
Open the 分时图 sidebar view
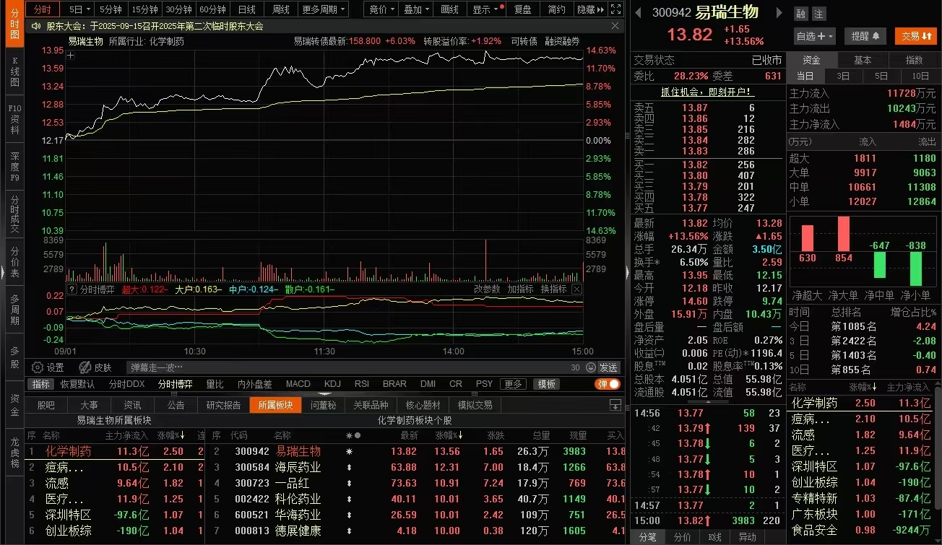point(14,25)
